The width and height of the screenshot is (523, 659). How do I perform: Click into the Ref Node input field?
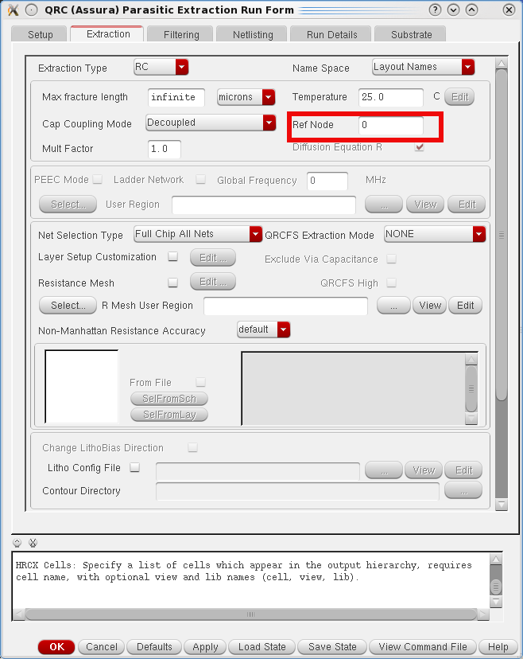[390, 126]
